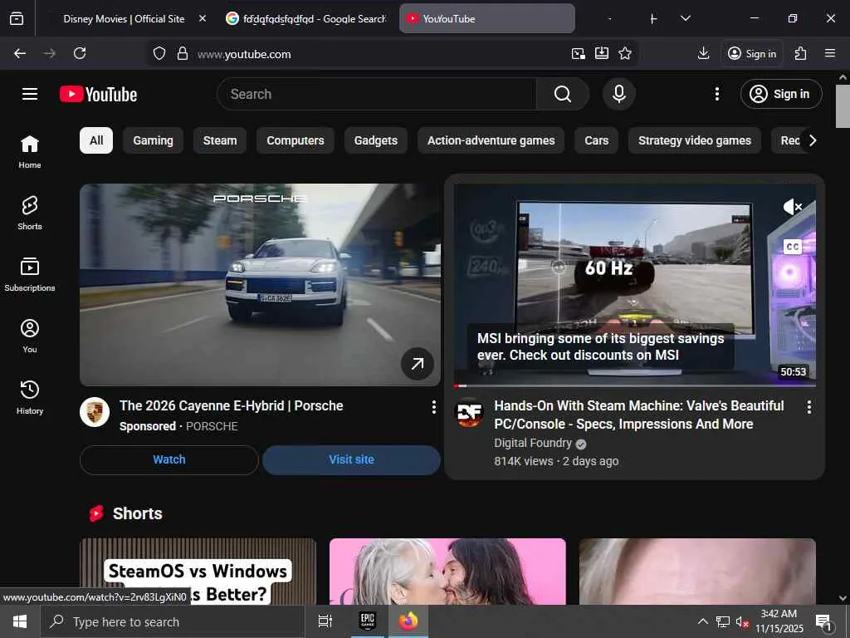Click the search magnifier button on YouTube

click(562, 94)
